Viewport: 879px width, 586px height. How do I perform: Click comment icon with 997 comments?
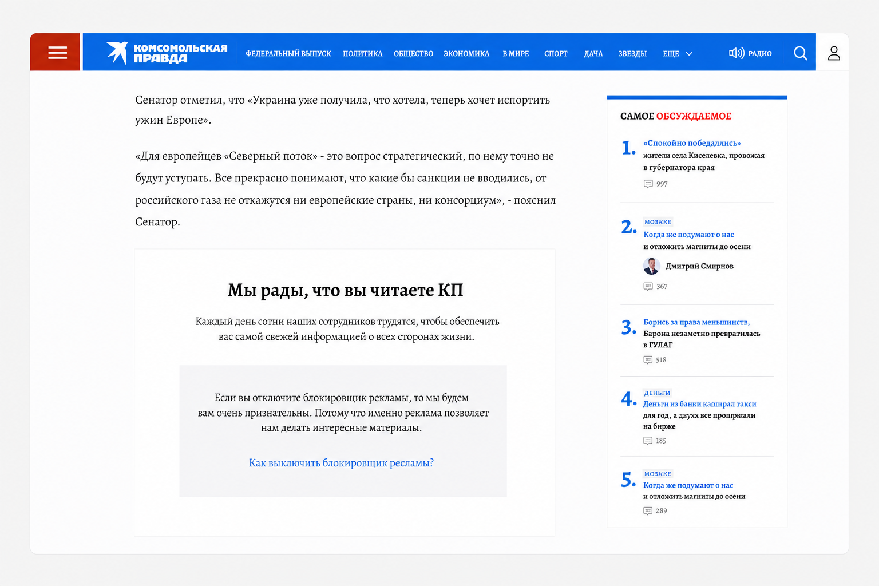[x=648, y=184]
